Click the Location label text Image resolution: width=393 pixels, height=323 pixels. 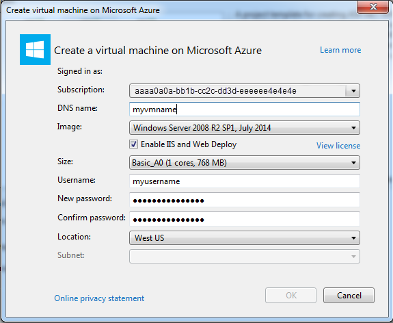pos(74,237)
